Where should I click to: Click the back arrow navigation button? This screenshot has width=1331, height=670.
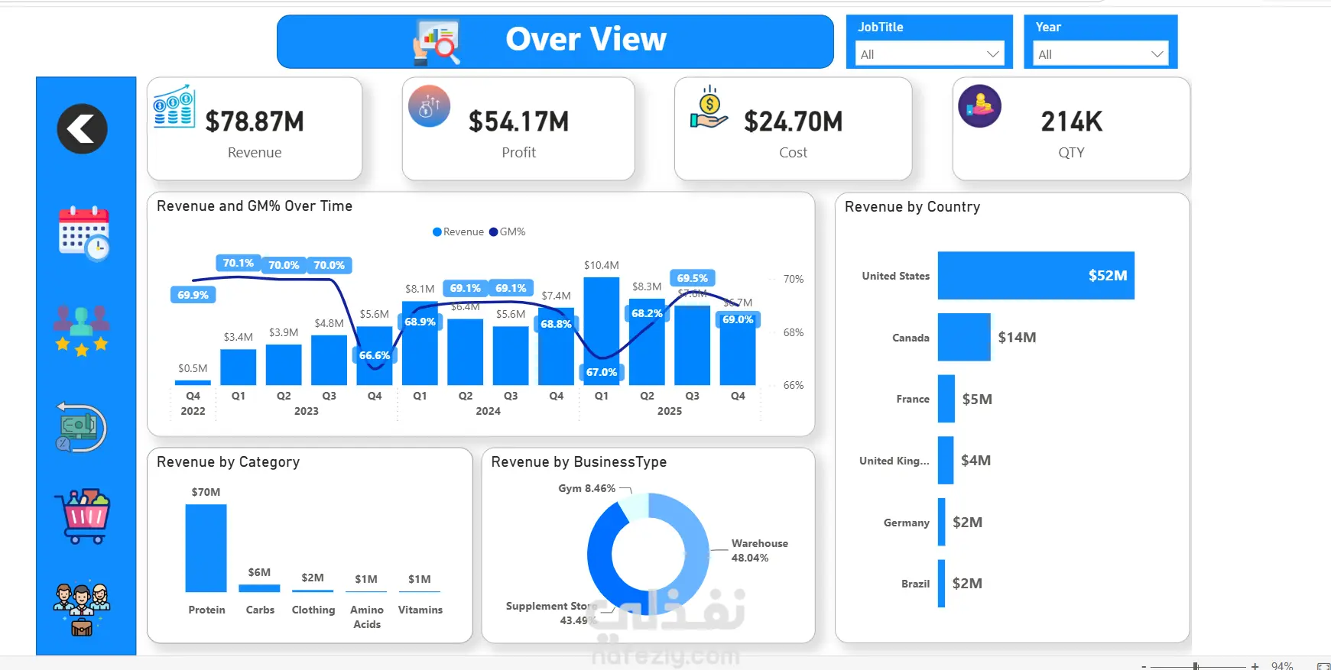(82, 128)
